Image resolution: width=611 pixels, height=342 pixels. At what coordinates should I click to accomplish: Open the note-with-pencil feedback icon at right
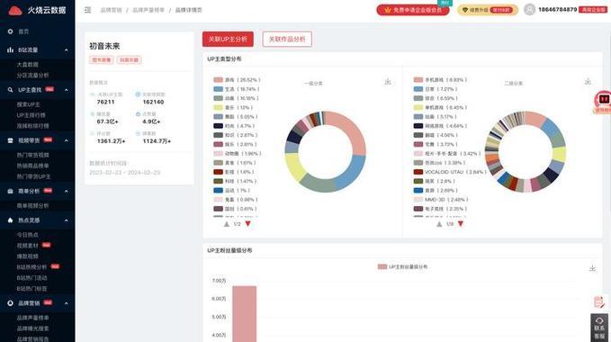(x=598, y=301)
